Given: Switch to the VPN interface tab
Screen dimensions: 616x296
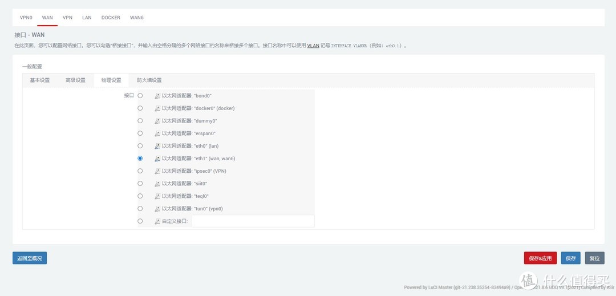Looking at the screenshot, I should 67,18.
